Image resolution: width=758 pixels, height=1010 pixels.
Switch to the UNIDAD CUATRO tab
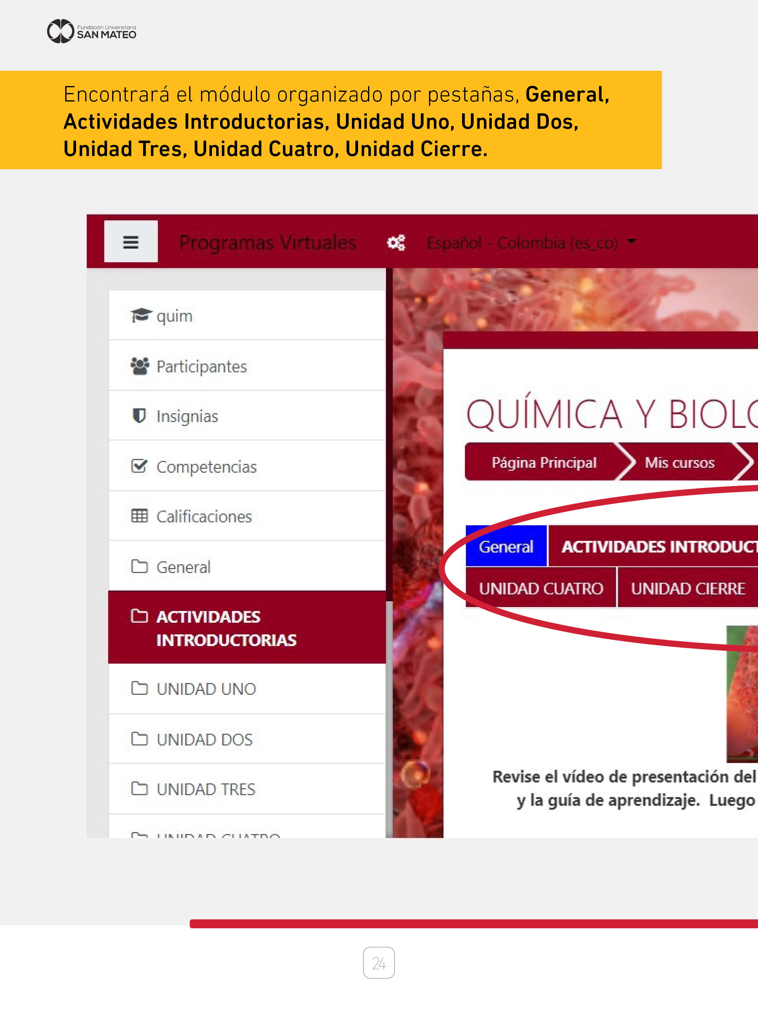541,588
